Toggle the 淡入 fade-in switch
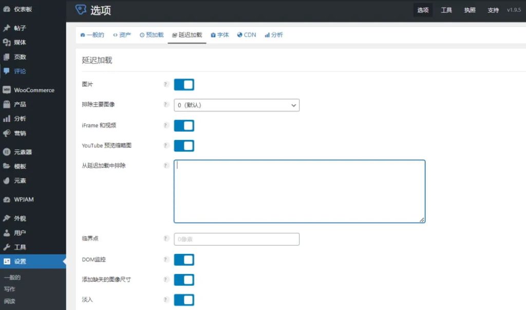Screen dimensions: 526x310 pos(184,300)
